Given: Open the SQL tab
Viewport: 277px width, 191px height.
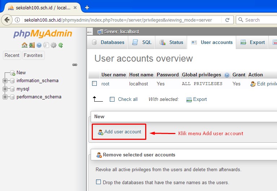Looking at the screenshot, I should (142, 42).
